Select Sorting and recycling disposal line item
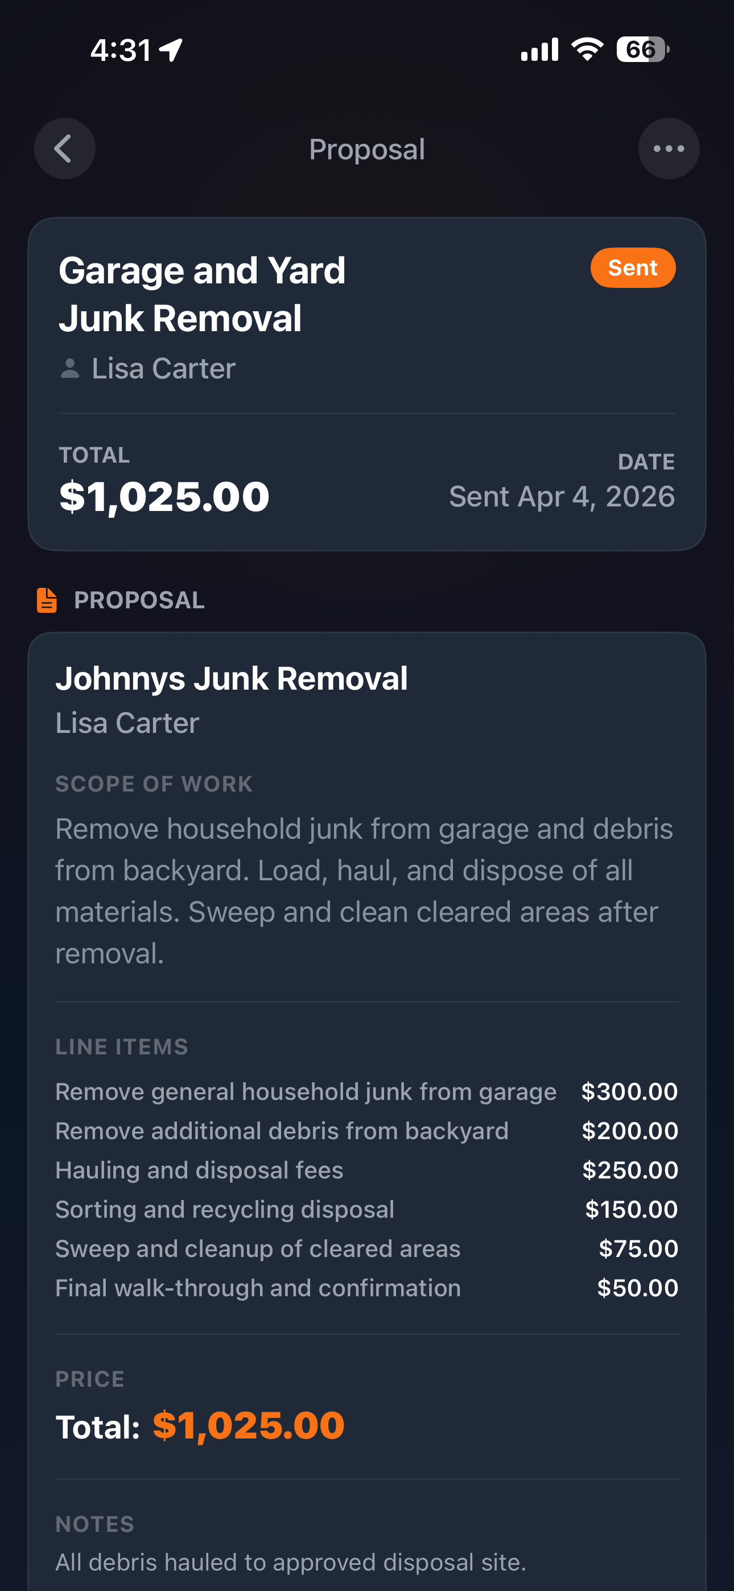The width and height of the screenshot is (734, 1591). pos(224,1209)
